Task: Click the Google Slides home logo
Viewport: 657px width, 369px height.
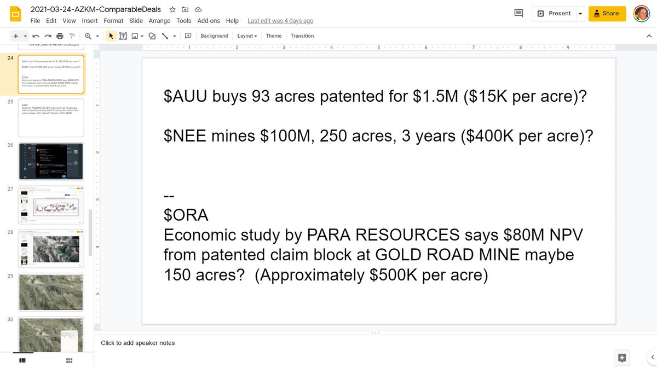Action: (x=15, y=14)
